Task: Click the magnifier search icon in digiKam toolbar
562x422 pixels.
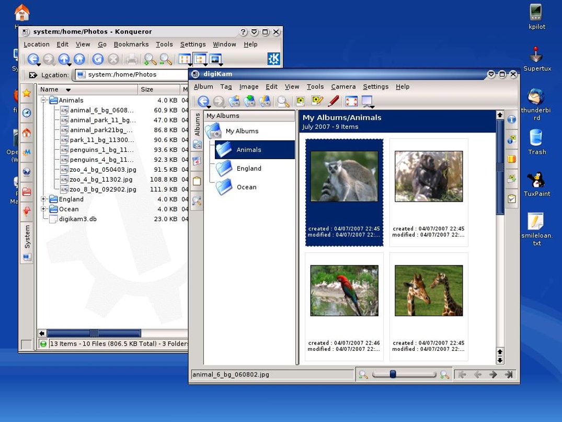Action: [283, 102]
